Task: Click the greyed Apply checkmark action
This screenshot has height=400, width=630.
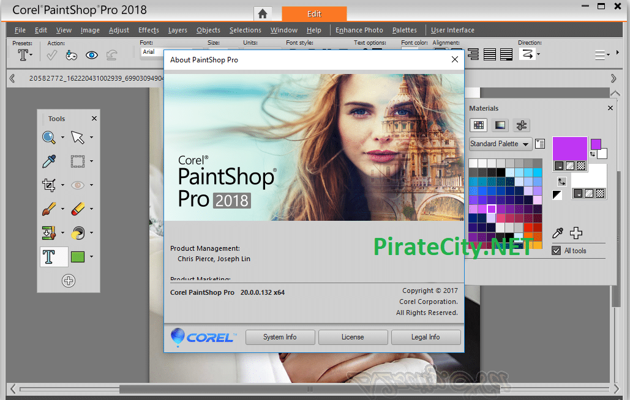Action: coord(52,55)
